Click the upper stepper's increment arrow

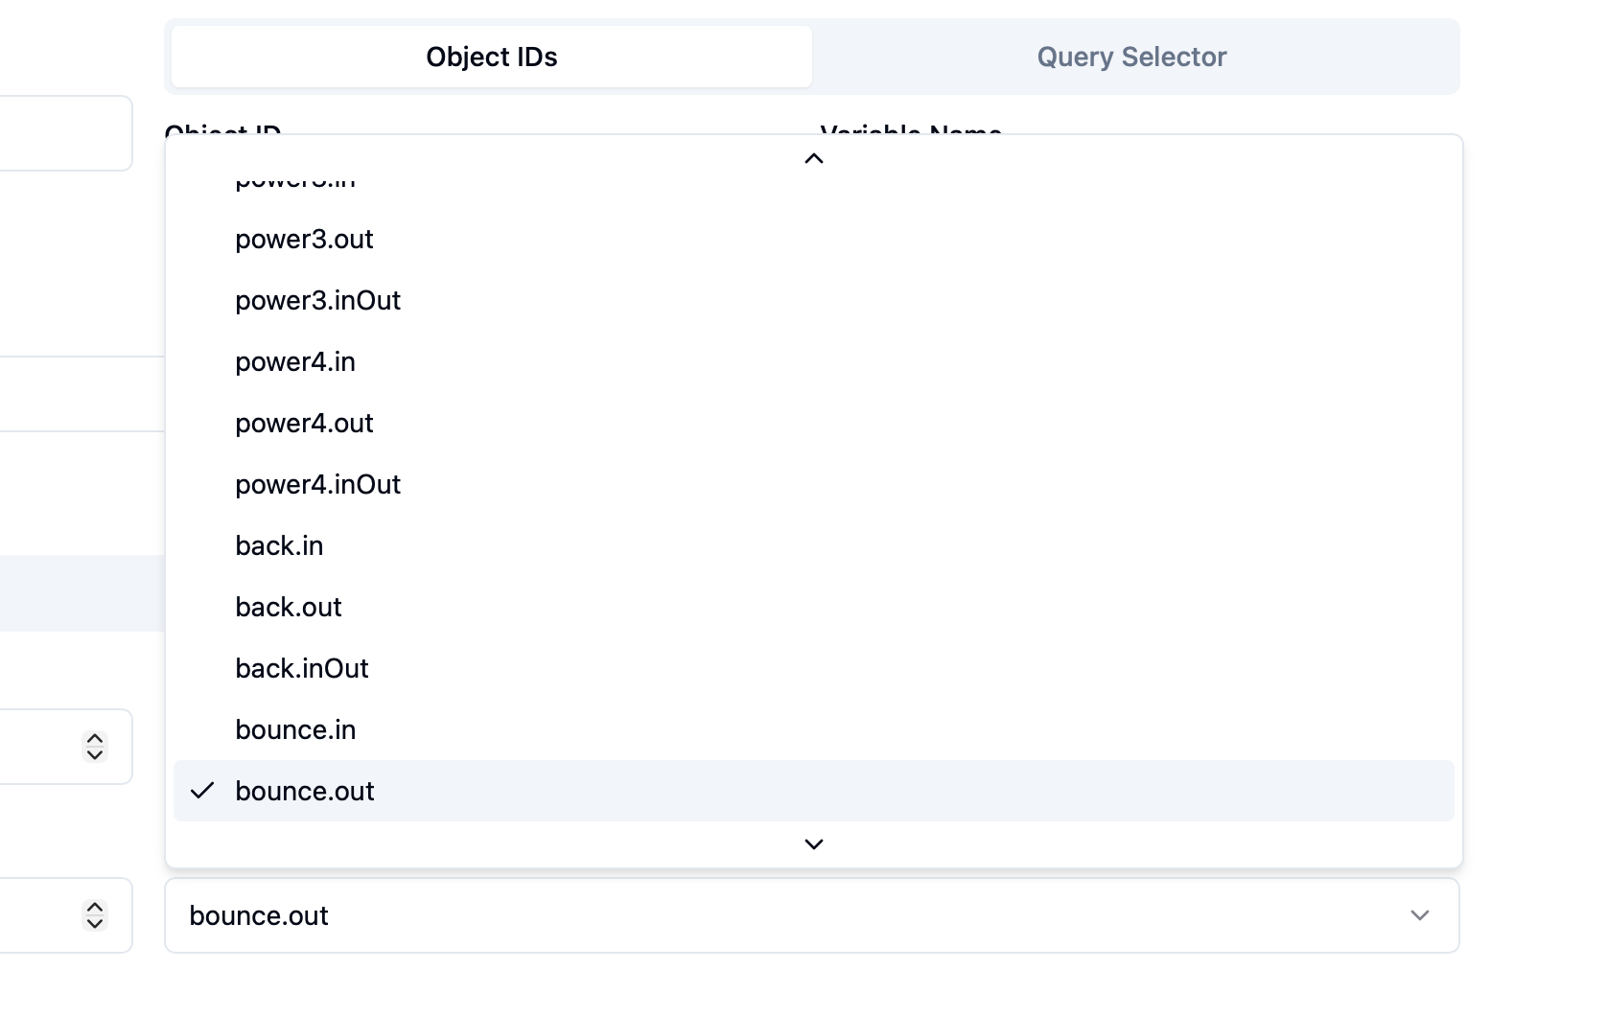pyautogui.click(x=95, y=739)
